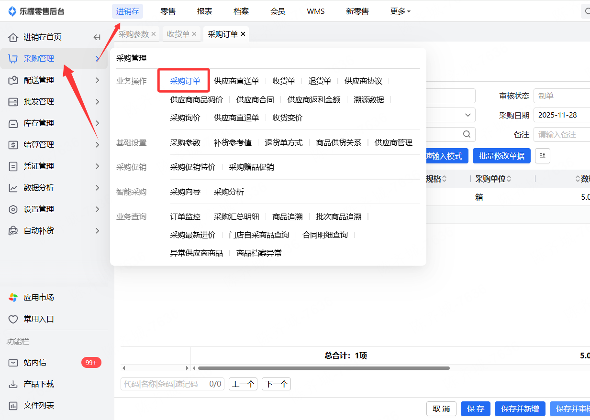Click the 结算管理 dollar icon
The image size is (590, 420).
click(x=13, y=145)
